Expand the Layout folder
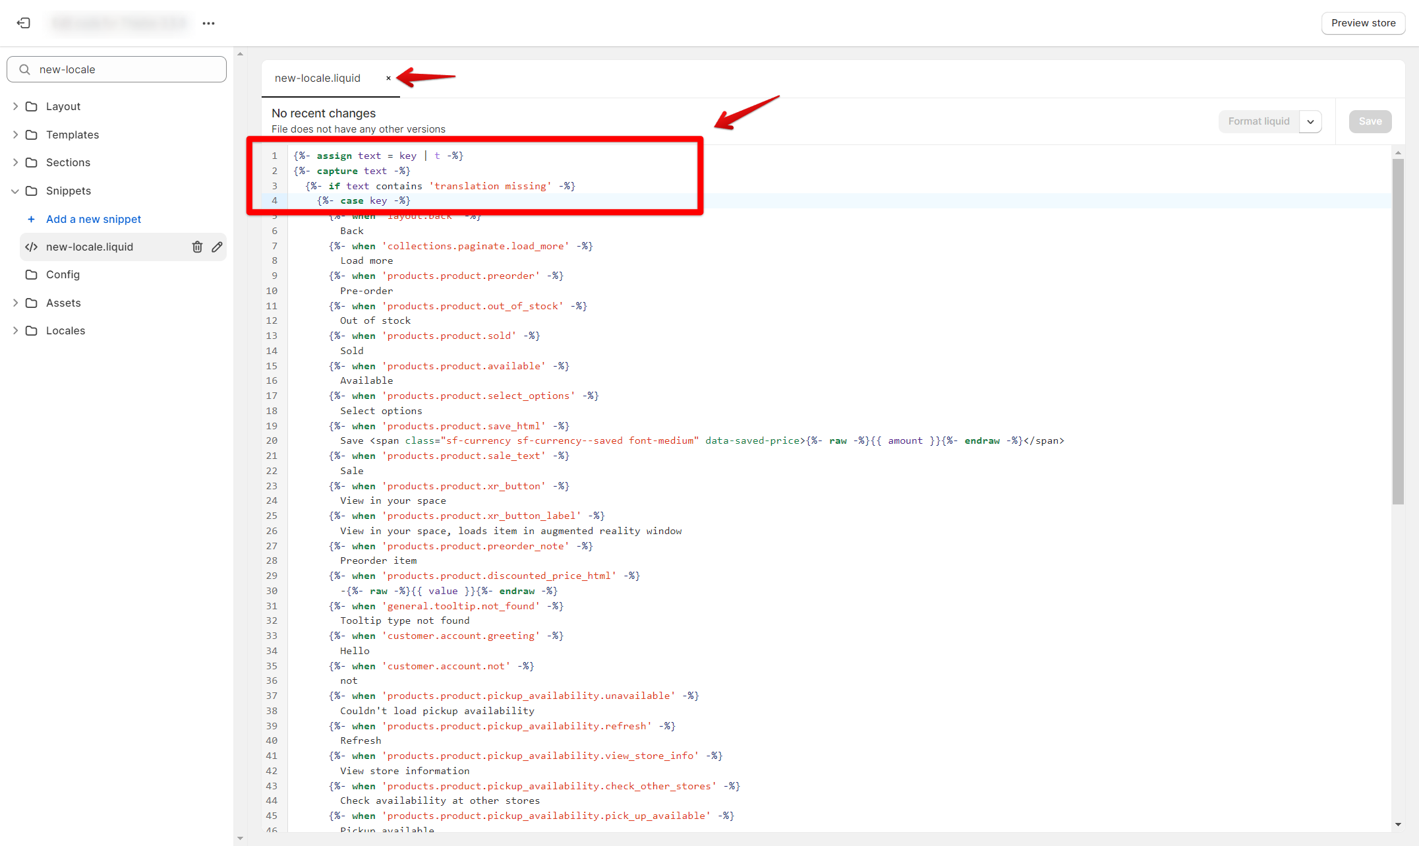1419x846 pixels. click(x=15, y=106)
